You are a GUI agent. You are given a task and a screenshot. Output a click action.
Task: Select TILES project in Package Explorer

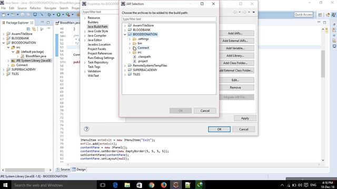point(15,74)
